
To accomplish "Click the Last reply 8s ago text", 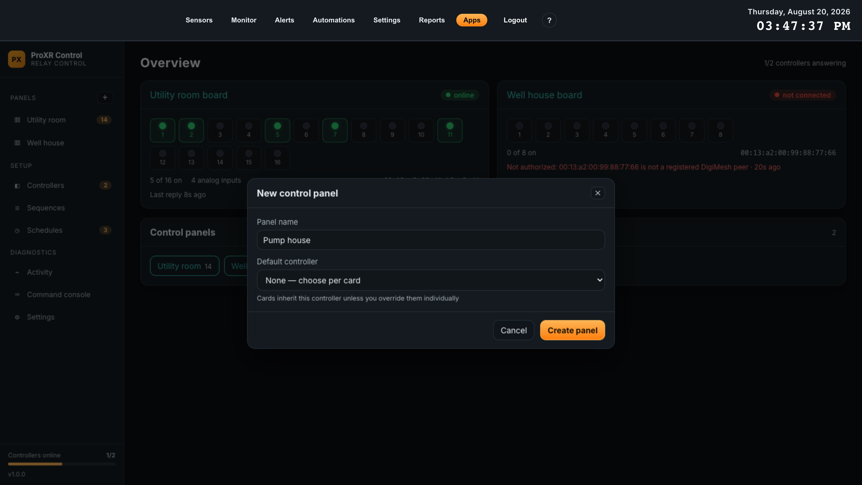I will [x=178, y=195].
